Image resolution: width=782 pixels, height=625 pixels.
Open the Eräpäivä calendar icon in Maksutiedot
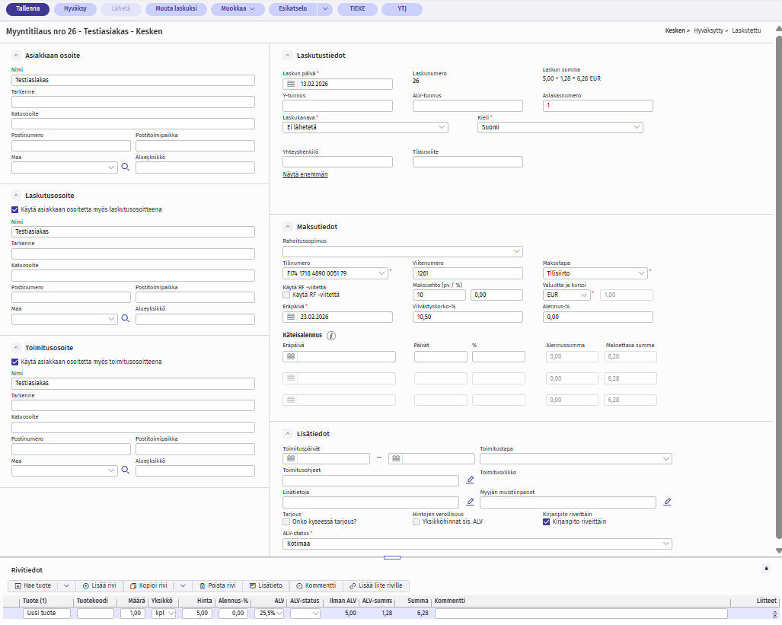coord(290,317)
